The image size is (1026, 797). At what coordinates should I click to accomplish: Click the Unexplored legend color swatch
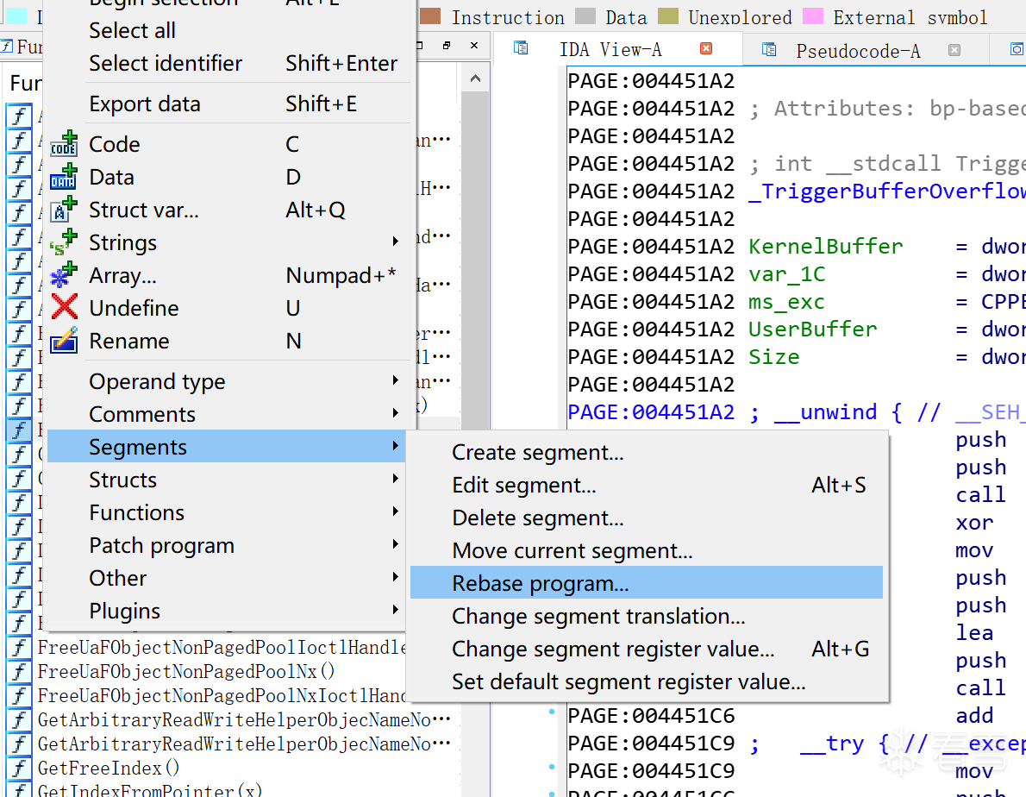click(668, 16)
